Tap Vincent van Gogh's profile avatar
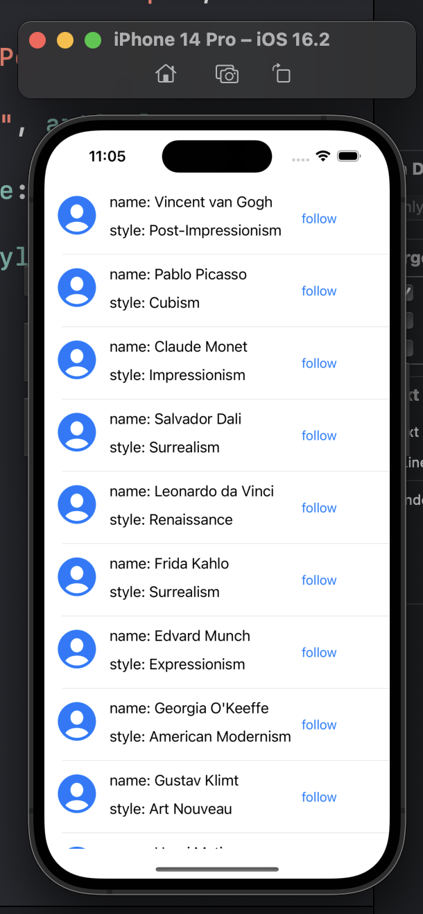 click(77, 215)
